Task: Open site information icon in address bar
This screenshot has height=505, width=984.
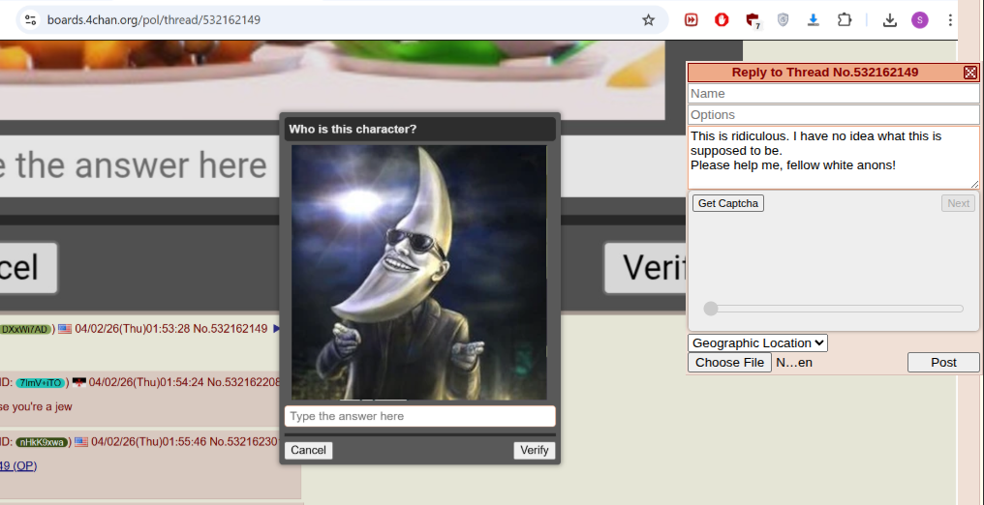Action: (x=30, y=20)
